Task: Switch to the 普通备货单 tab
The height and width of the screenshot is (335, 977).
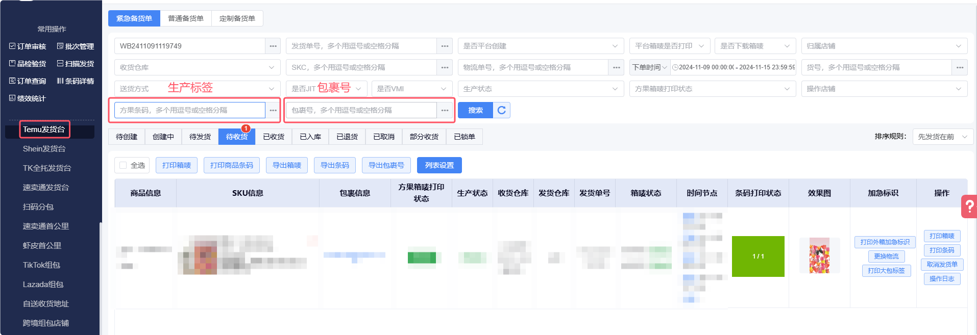Action: [186, 18]
